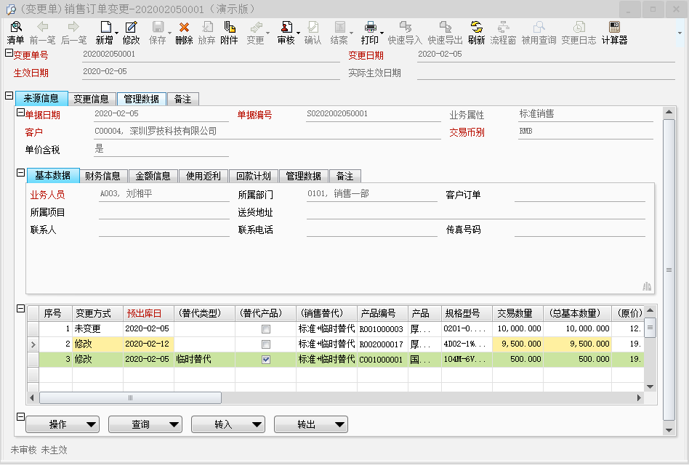
Task: Collapse the 基本数据 tab group
Action: [x=20, y=173]
